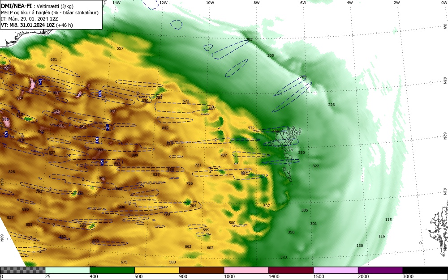
Task: Click the '507' map value
Action: pos(267,206)
